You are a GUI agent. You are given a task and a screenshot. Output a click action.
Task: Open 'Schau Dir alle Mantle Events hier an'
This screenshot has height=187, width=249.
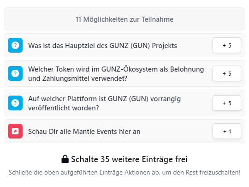point(125,131)
